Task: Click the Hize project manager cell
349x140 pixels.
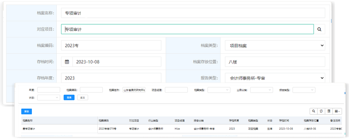Action: click(177, 129)
